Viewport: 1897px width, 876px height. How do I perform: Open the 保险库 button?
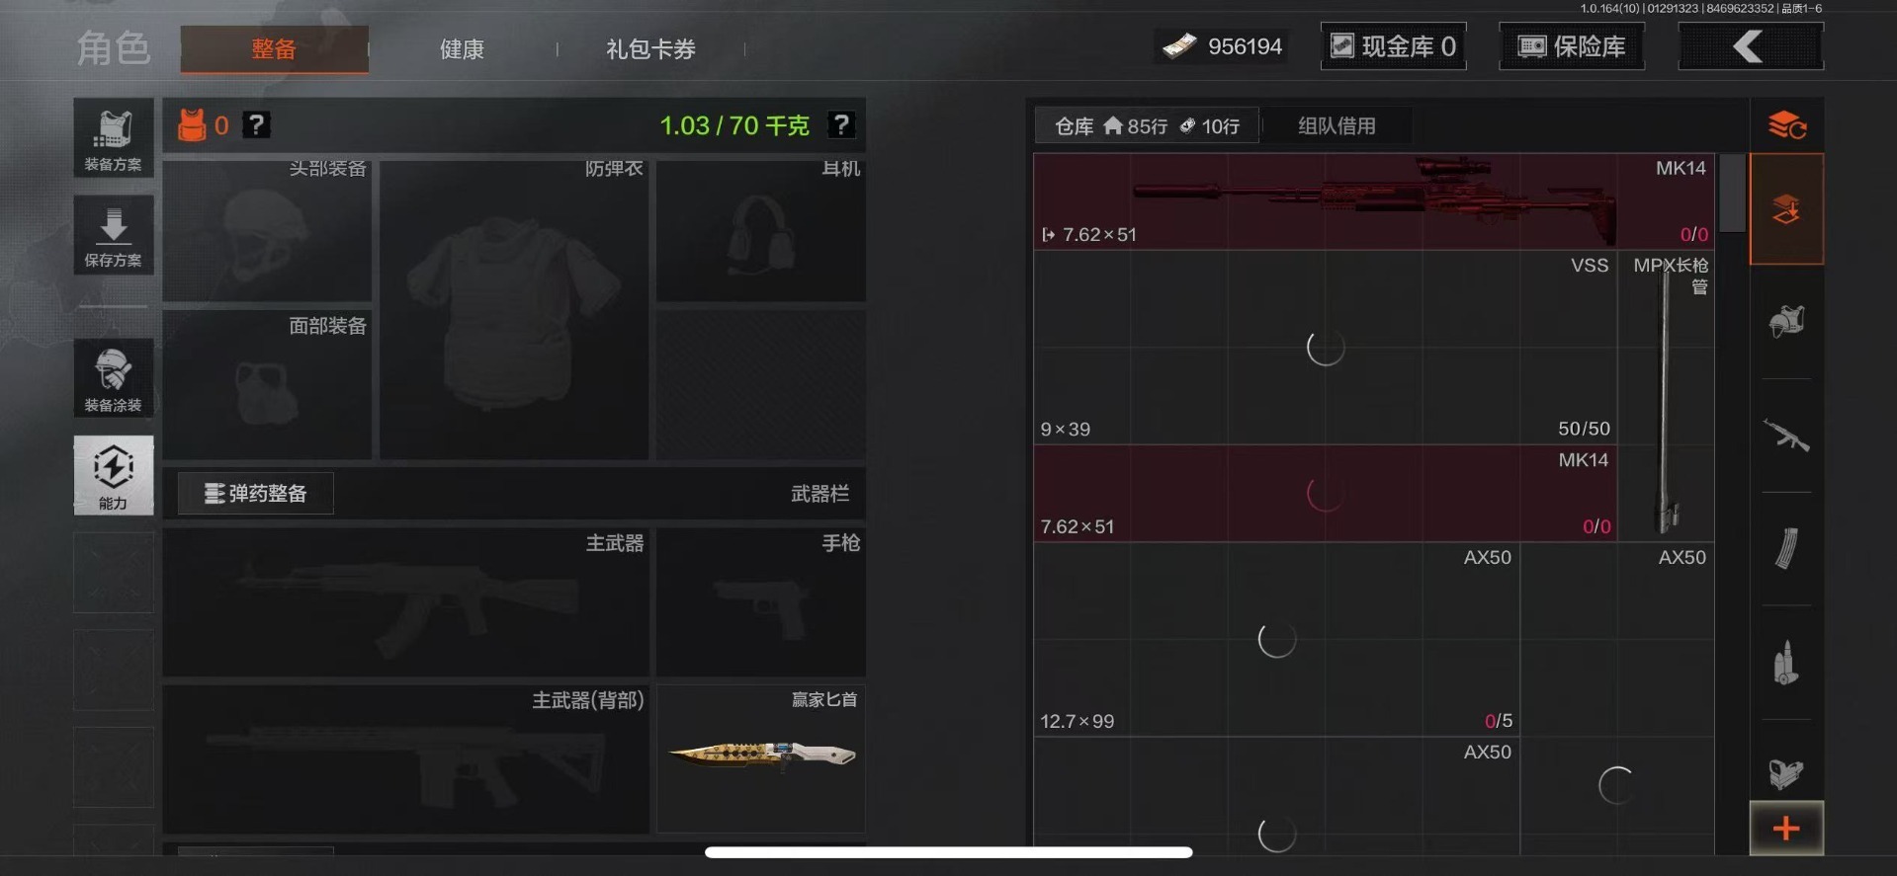pos(1572,46)
